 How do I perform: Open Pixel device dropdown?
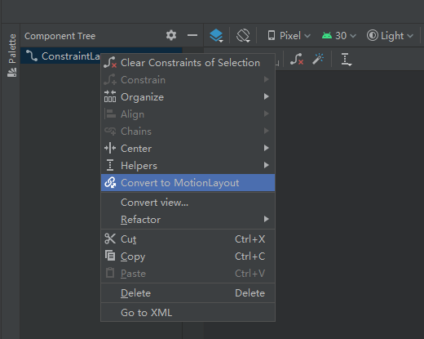[289, 36]
